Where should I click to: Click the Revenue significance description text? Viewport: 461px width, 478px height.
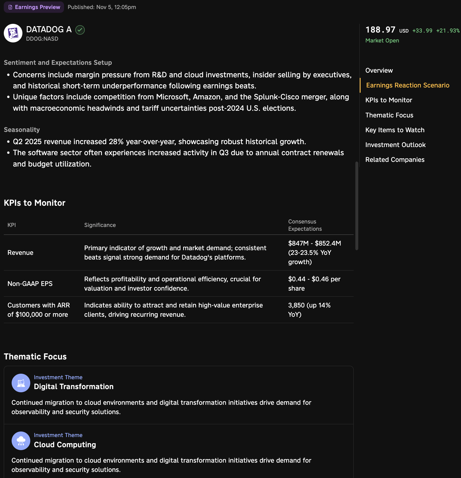175,253
